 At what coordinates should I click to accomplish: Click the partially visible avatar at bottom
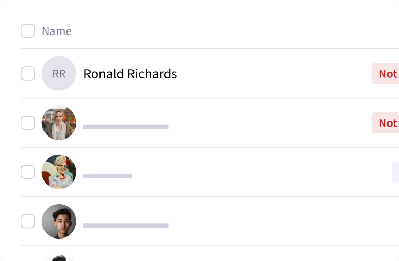(59, 258)
